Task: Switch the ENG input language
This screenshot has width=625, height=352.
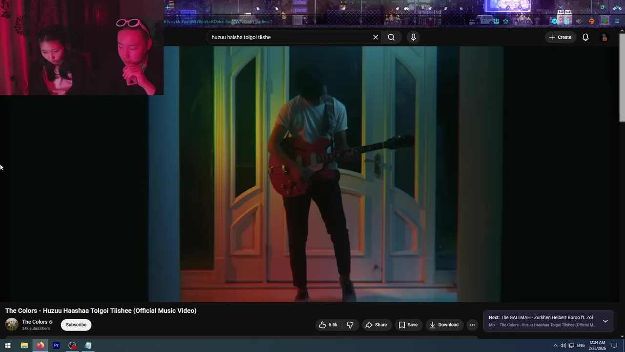Action: (581, 346)
